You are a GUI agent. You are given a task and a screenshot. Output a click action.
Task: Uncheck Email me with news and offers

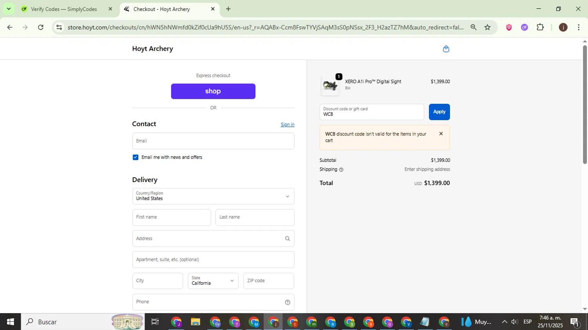coord(136,157)
